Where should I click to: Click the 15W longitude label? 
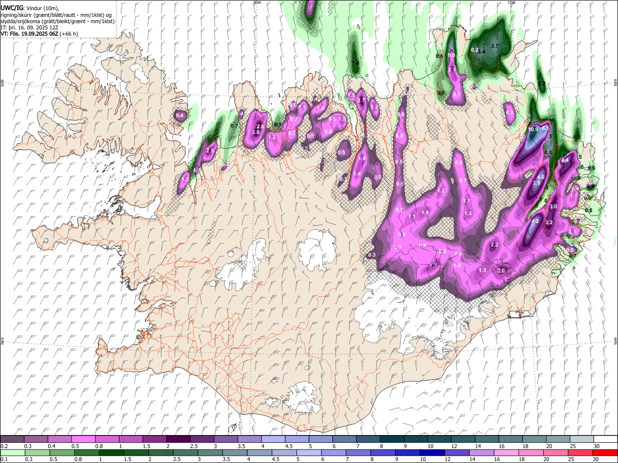(512, 2)
